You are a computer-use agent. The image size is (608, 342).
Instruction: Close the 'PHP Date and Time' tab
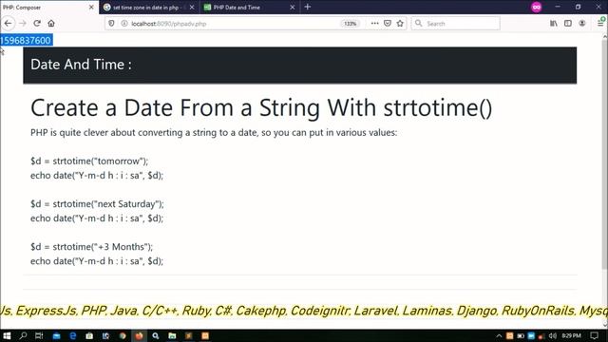[x=293, y=7]
